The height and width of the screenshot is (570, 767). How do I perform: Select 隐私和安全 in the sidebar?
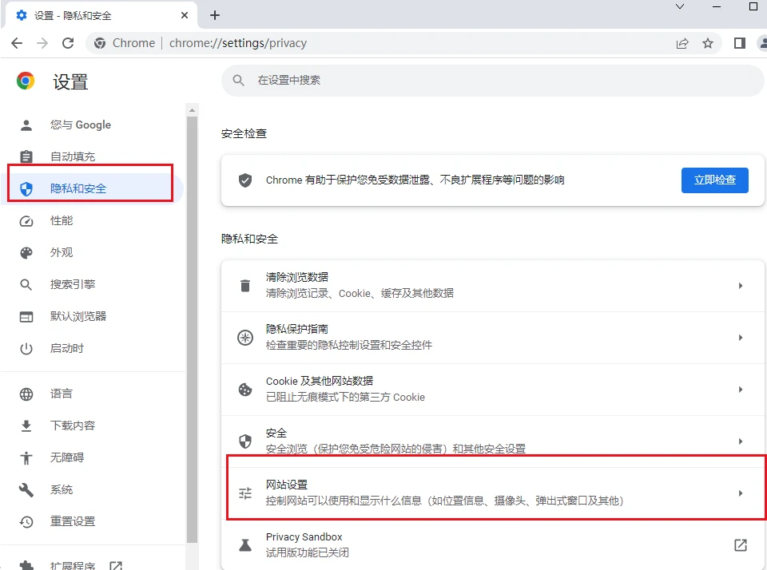tap(78, 188)
